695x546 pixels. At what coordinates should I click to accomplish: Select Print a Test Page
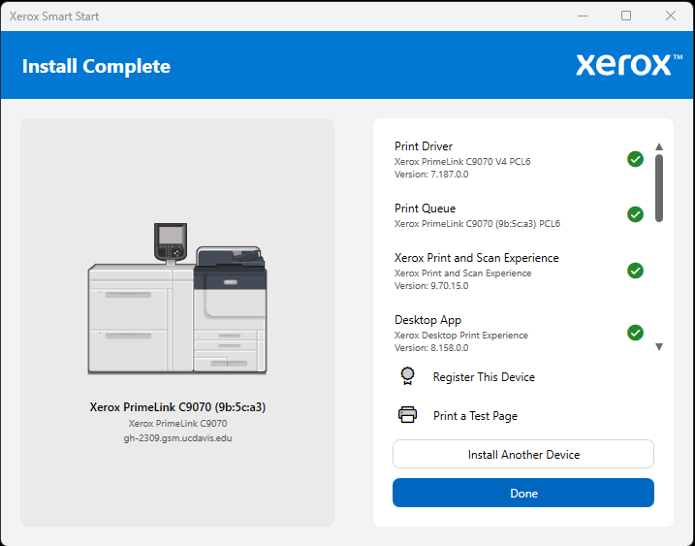pyautogui.click(x=475, y=416)
